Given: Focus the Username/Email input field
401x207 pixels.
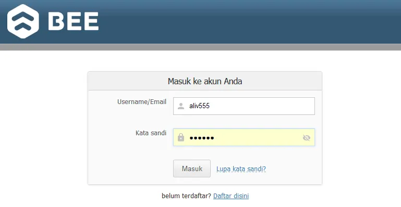Looking at the screenshot, I should (x=244, y=106).
